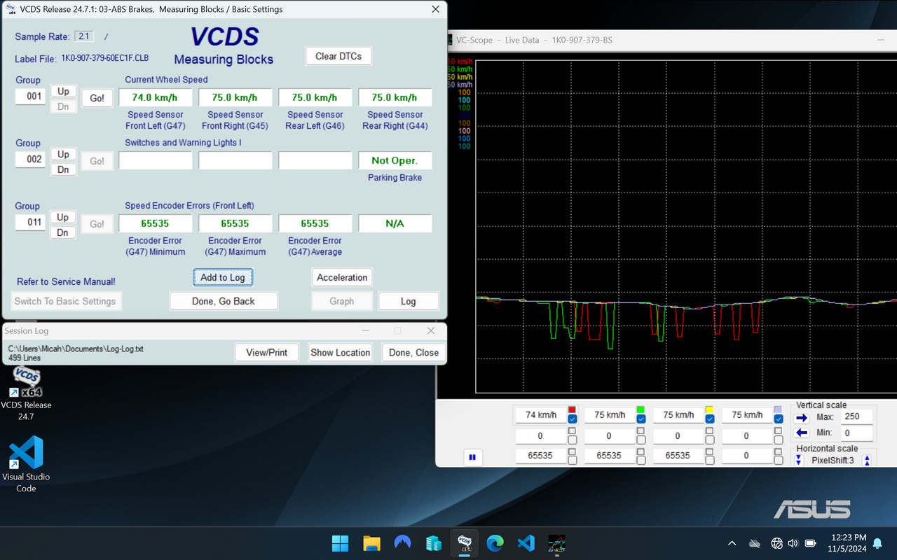Click the N/A value in Group 011
Image resolution: width=897 pixels, height=560 pixels.
coord(395,224)
